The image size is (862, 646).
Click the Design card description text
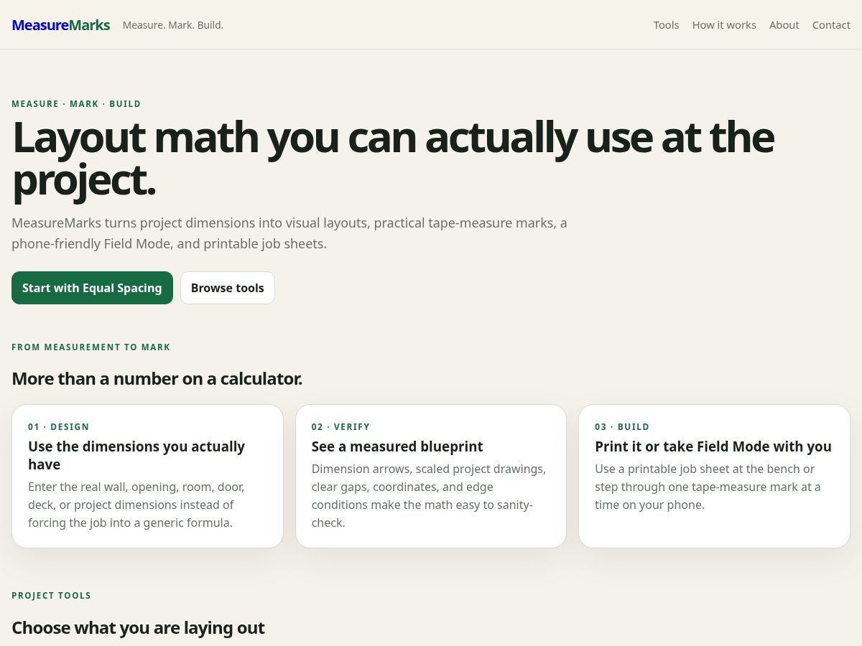point(136,505)
